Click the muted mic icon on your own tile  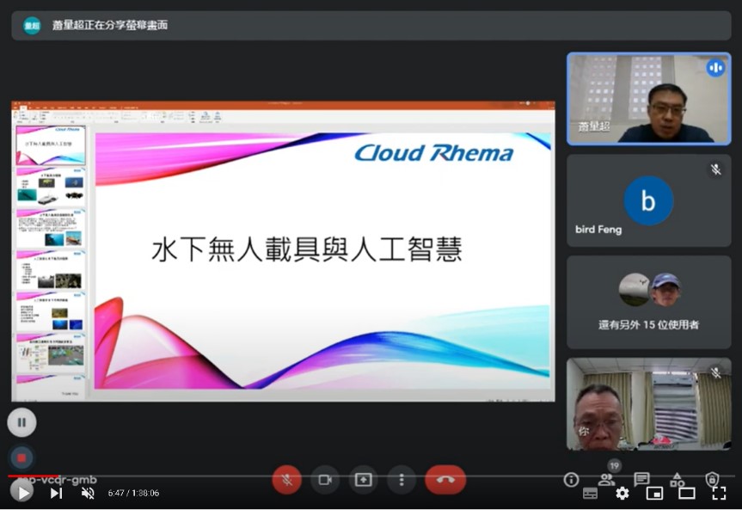click(x=715, y=372)
